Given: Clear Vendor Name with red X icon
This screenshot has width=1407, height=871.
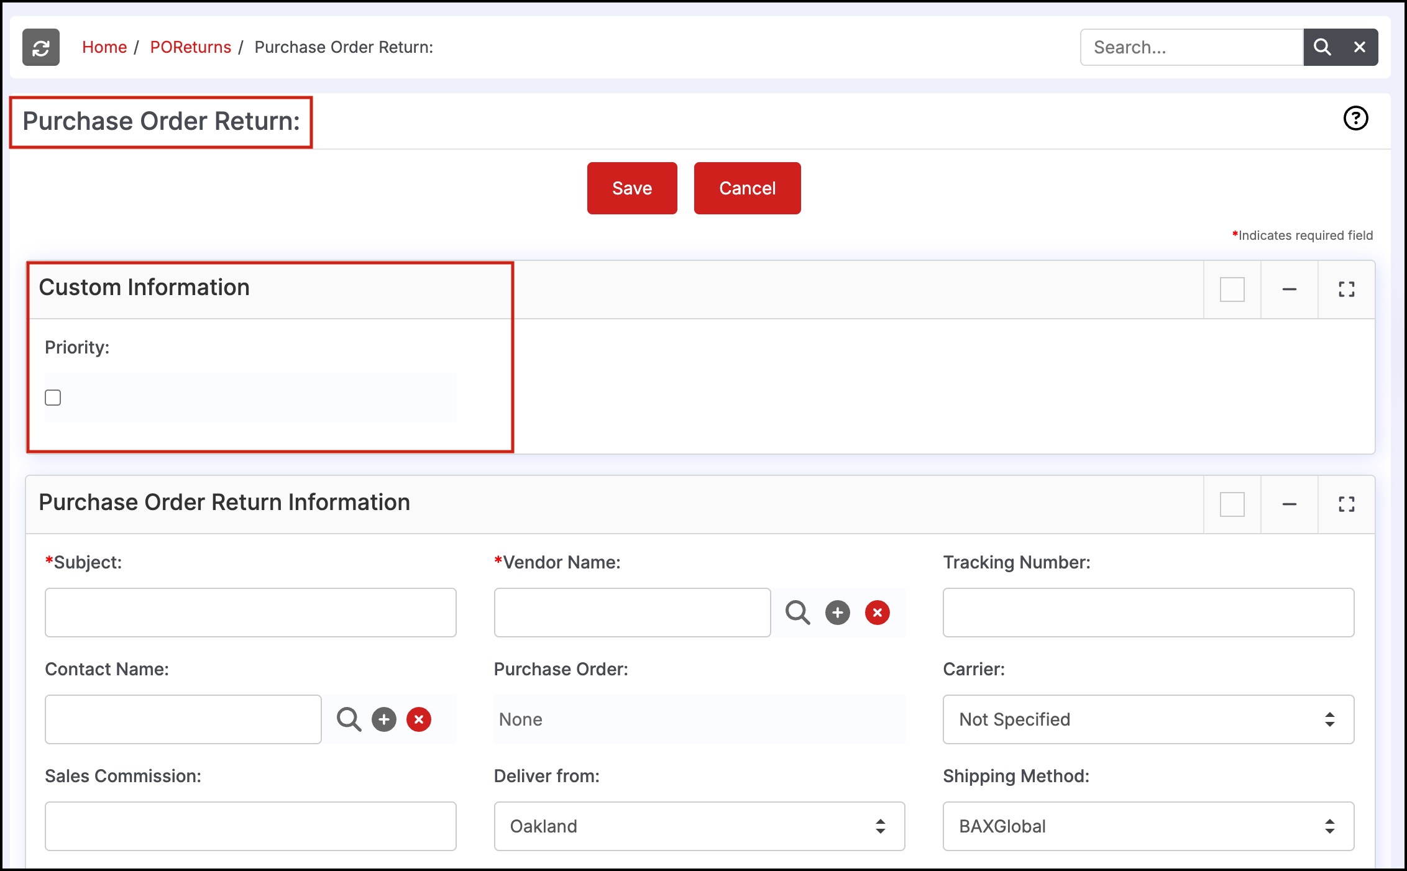Looking at the screenshot, I should pos(878,613).
